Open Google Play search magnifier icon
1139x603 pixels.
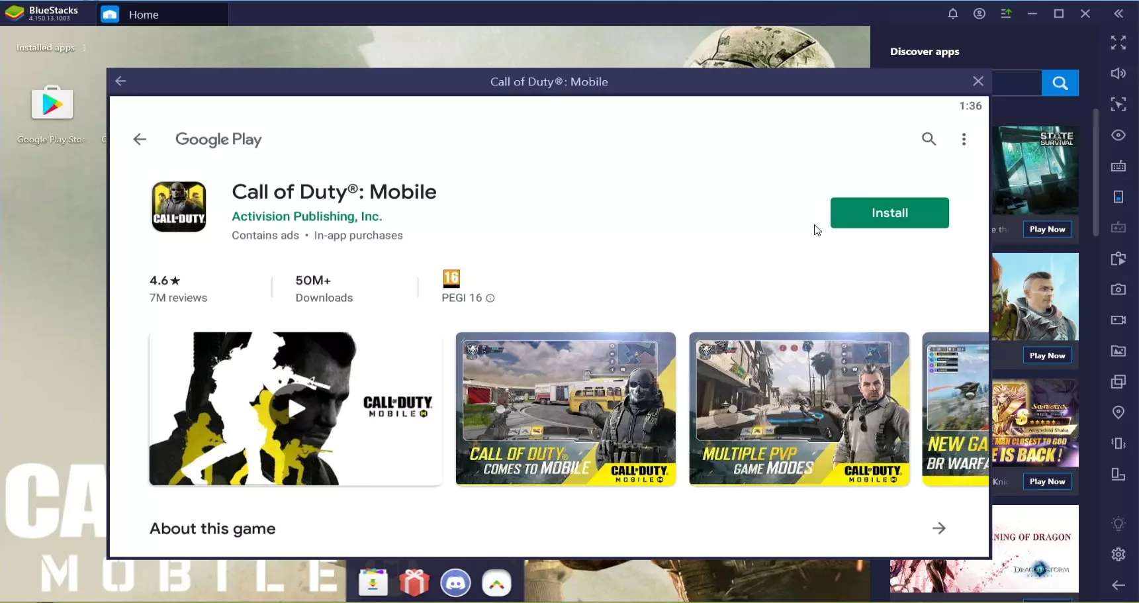[929, 139]
